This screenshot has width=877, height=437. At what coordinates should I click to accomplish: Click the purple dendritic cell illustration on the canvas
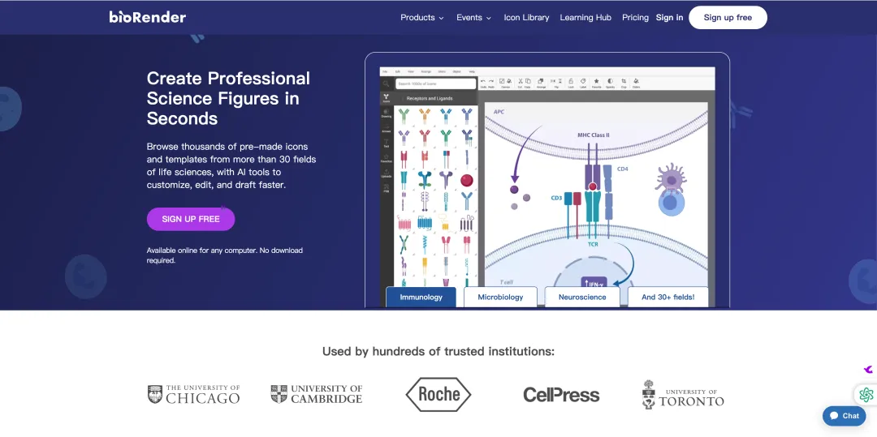[672, 178]
